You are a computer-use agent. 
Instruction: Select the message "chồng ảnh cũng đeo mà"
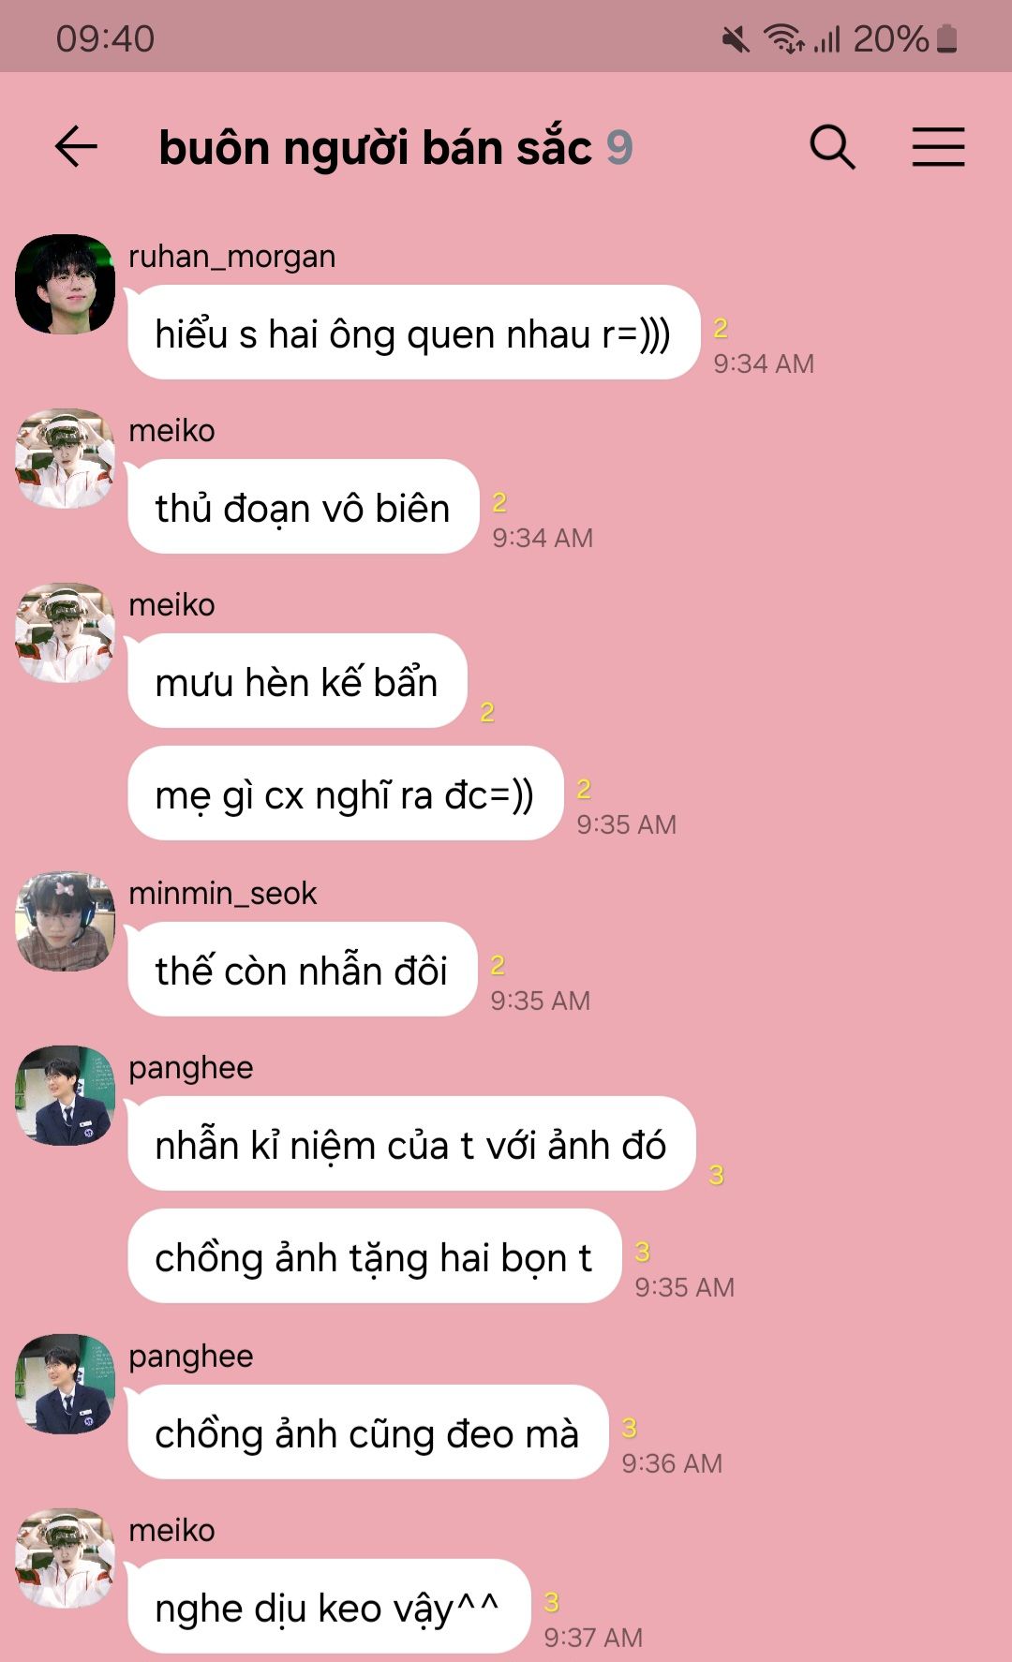point(367,1432)
